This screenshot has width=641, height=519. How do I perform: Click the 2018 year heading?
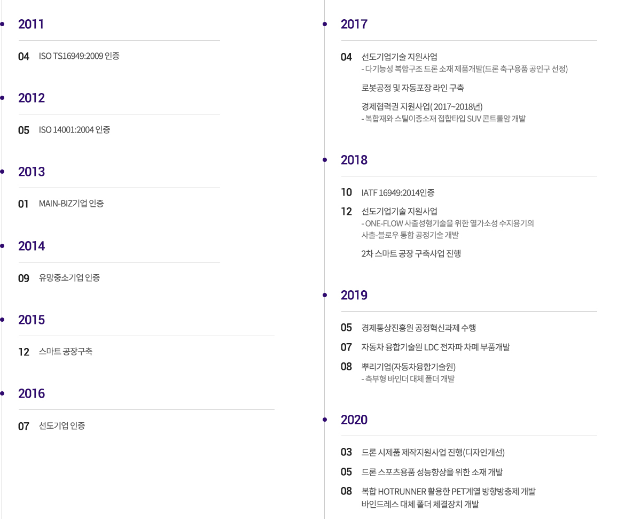(x=354, y=160)
